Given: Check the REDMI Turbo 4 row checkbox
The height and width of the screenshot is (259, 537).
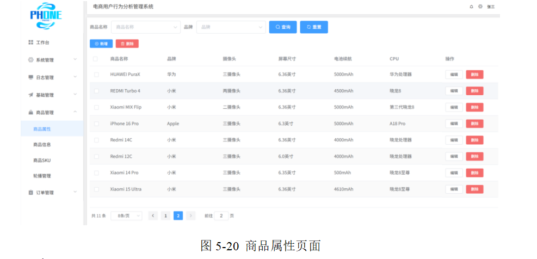Looking at the screenshot, I should tap(97, 91).
